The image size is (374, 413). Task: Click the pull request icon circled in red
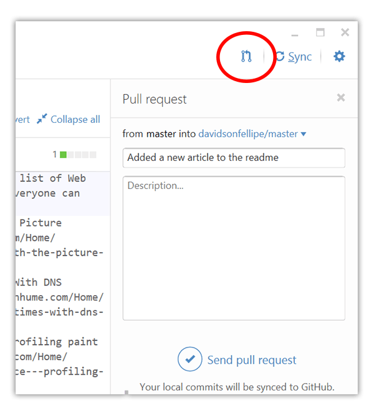(x=246, y=56)
